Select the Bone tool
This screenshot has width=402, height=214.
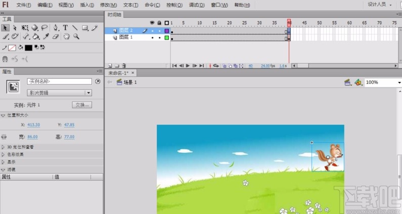(x=26, y=36)
